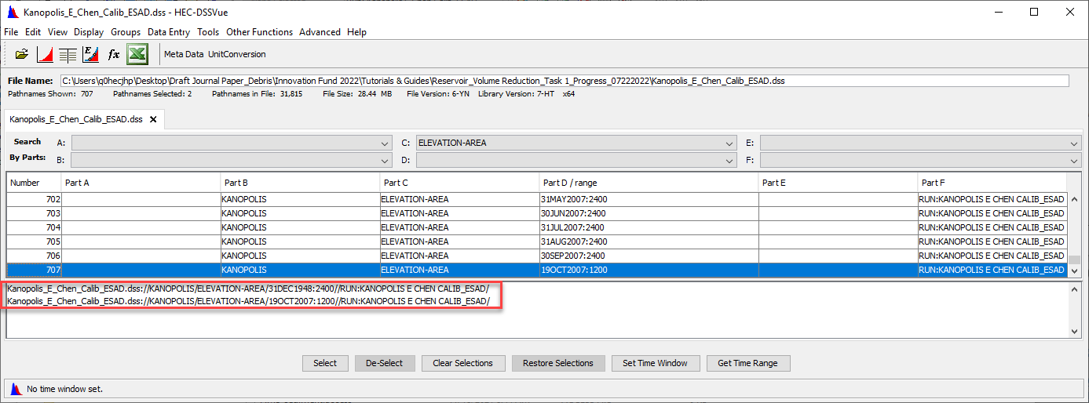This screenshot has height=403, width=1089.
Task: Open the Part C ELEVATION-AREA dropdown
Action: 729,143
